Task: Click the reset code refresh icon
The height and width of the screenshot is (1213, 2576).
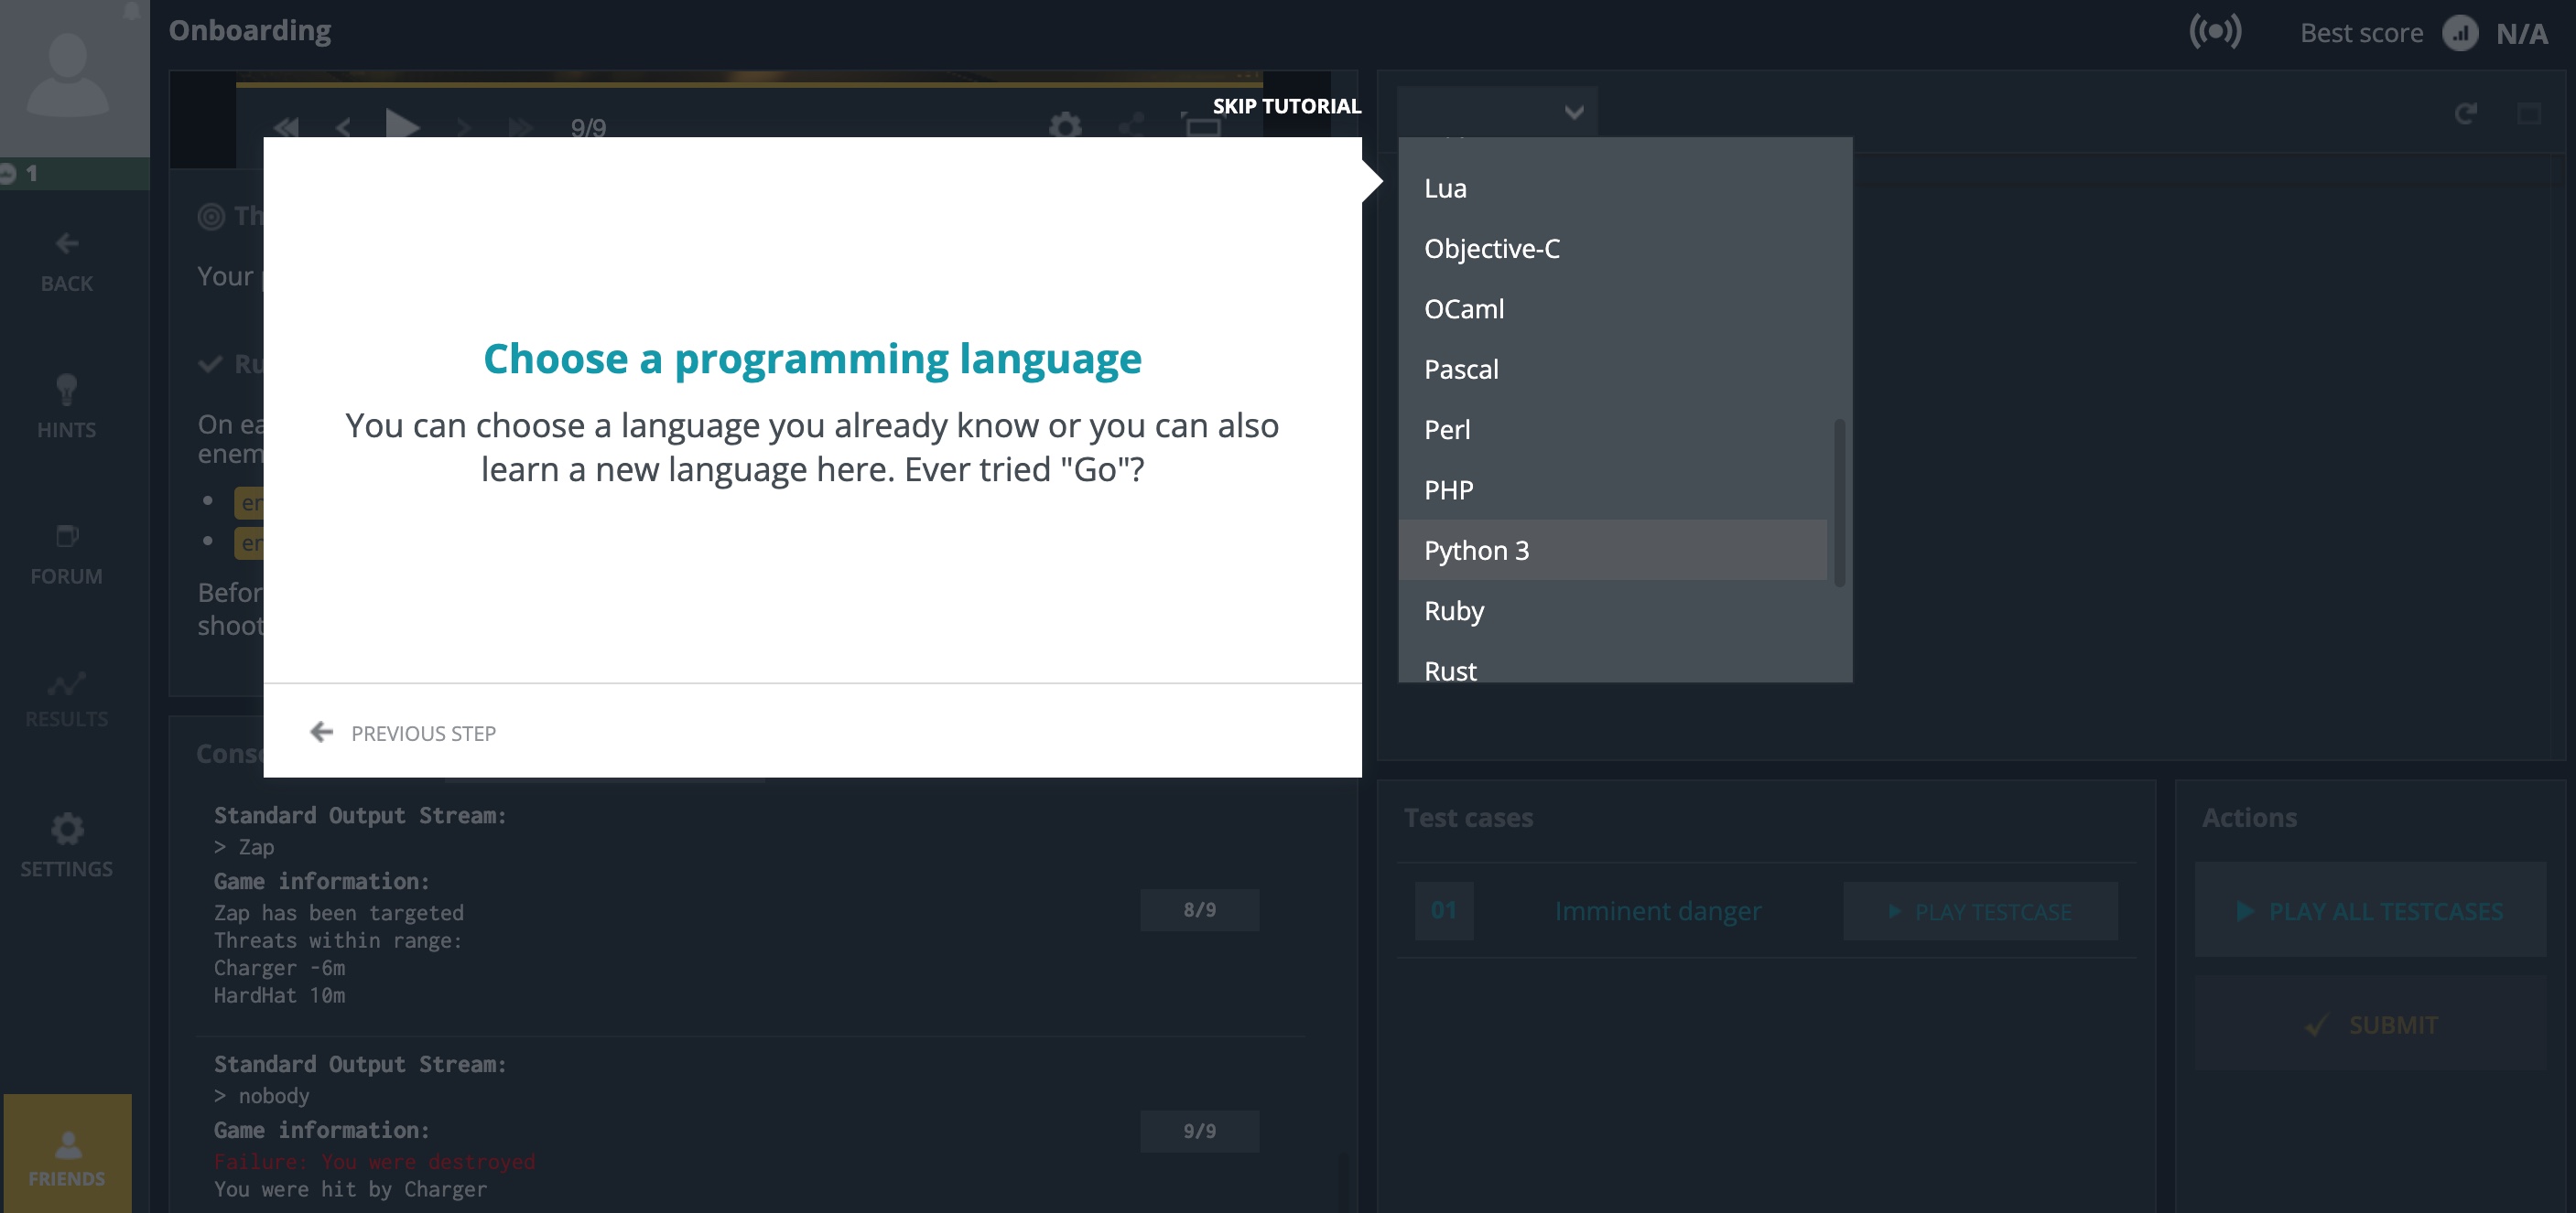Action: (2466, 113)
